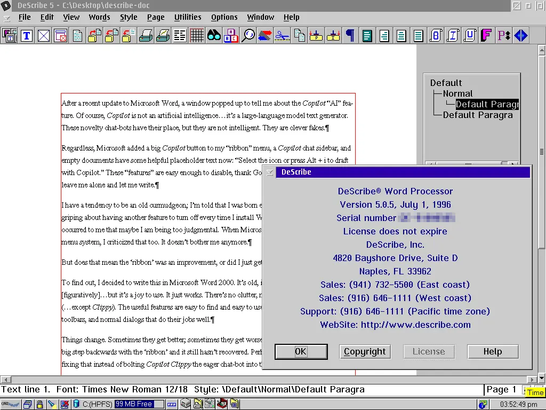The width and height of the screenshot is (546, 410).
Task: Click the ABC blocks spell check icon
Action: [231, 36]
